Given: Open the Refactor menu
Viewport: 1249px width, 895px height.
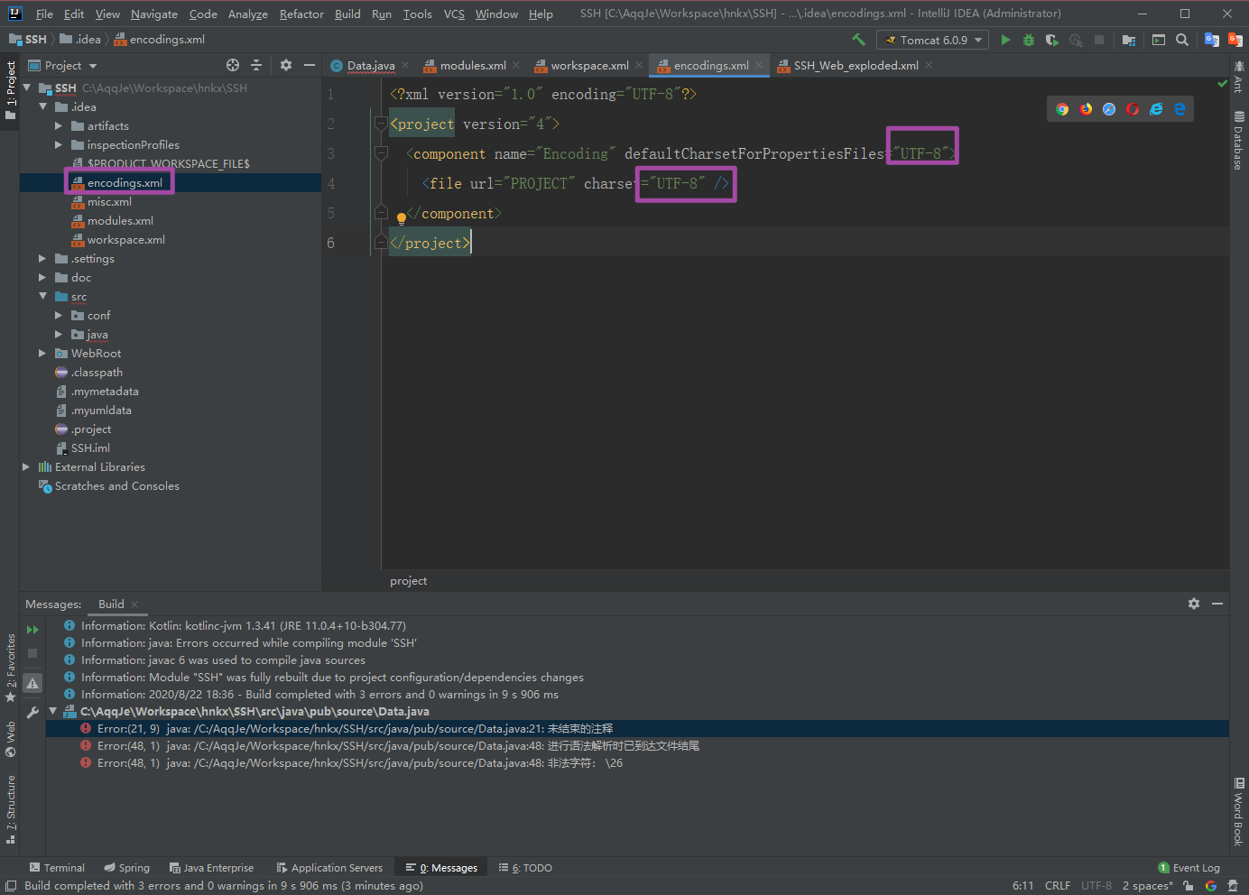Looking at the screenshot, I should pos(301,14).
